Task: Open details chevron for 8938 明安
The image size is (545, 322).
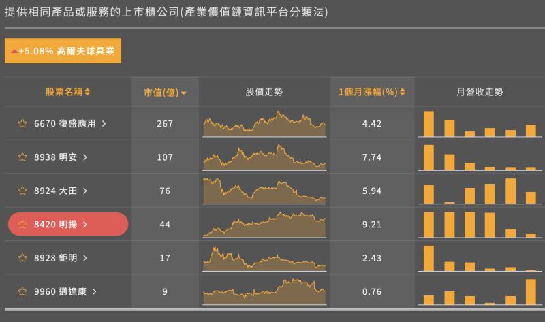Action: tap(85, 157)
